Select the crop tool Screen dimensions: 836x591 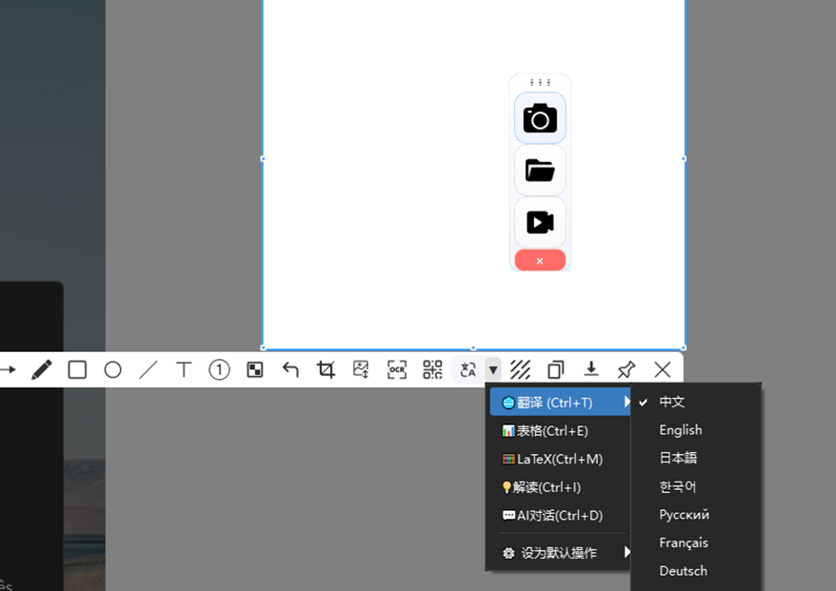click(x=326, y=369)
